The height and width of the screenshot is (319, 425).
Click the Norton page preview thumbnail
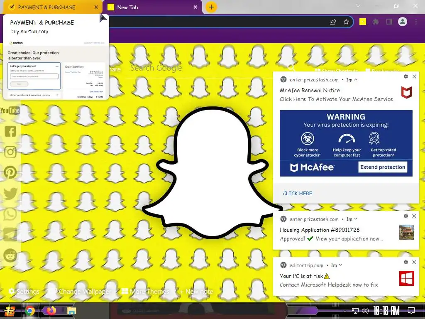(56, 69)
